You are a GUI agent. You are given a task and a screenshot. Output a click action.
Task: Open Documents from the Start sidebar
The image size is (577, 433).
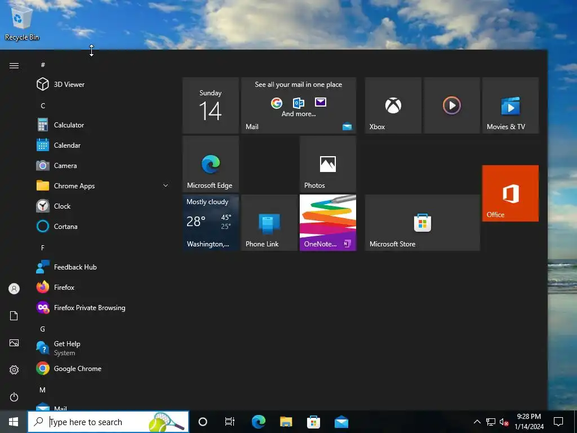14,316
